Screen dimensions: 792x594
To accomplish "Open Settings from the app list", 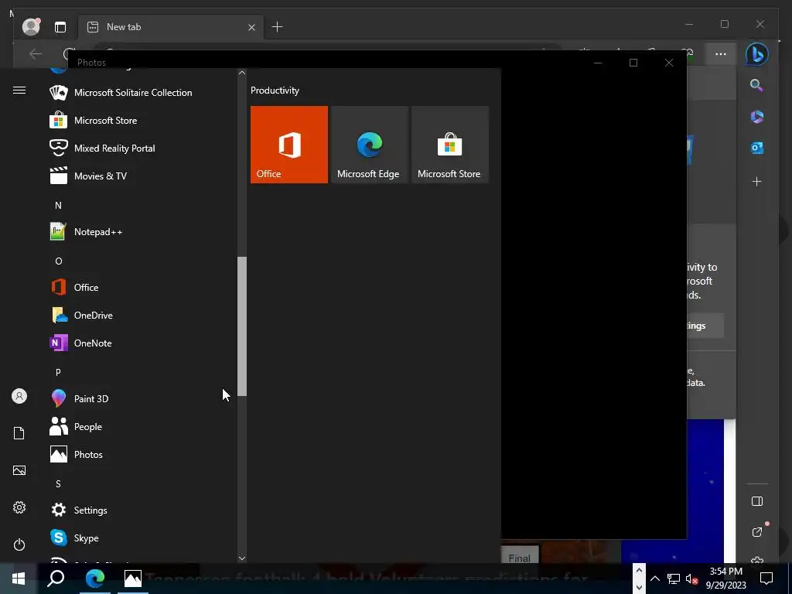I will coord(142,510).
